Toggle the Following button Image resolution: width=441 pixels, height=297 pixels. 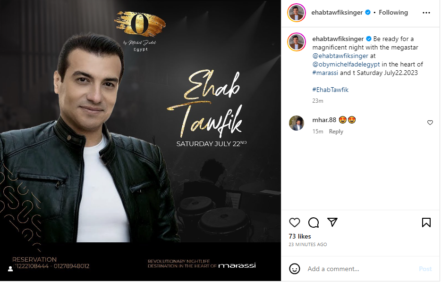(x=393, y=12)
